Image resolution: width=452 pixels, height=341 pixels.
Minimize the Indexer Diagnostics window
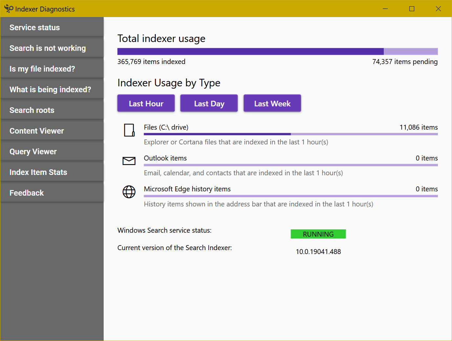(385, 9)
